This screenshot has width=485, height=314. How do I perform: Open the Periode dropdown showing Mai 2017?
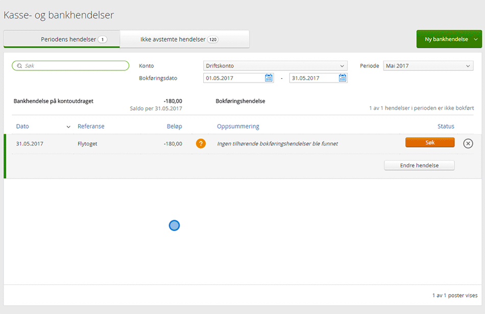tap(428, 65)
